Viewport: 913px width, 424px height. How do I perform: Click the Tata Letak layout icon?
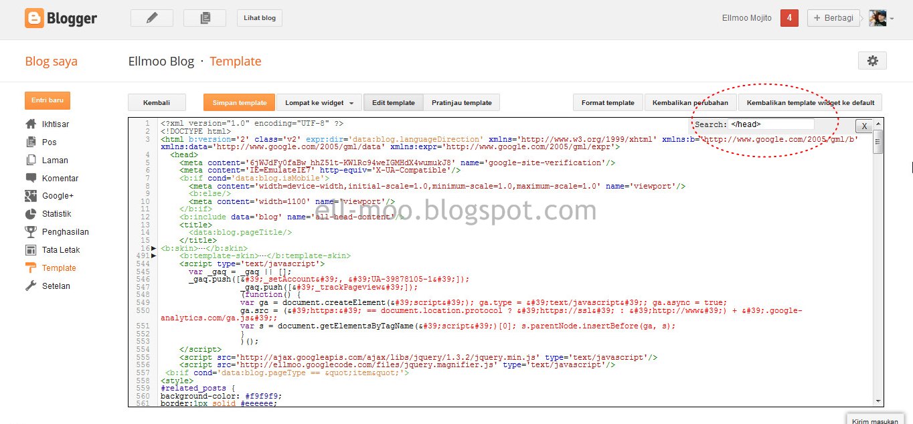[x=31, y=250]
